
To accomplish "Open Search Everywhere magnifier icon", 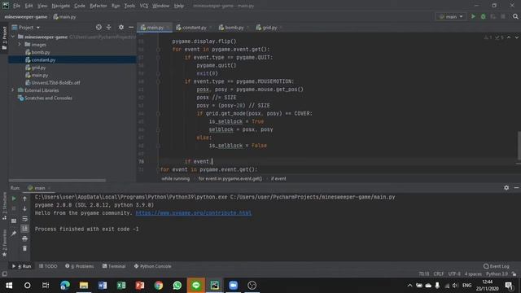I will (x=515, y=16).
